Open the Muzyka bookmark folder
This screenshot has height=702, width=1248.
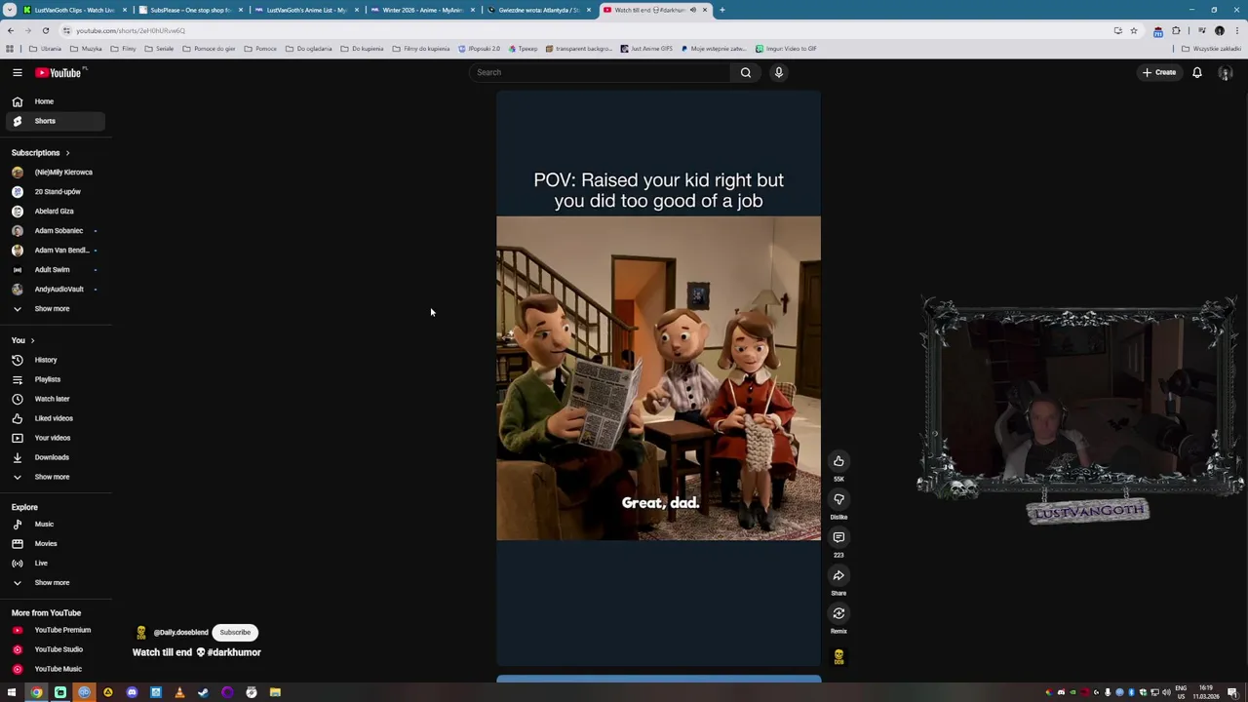pos(86,48)
